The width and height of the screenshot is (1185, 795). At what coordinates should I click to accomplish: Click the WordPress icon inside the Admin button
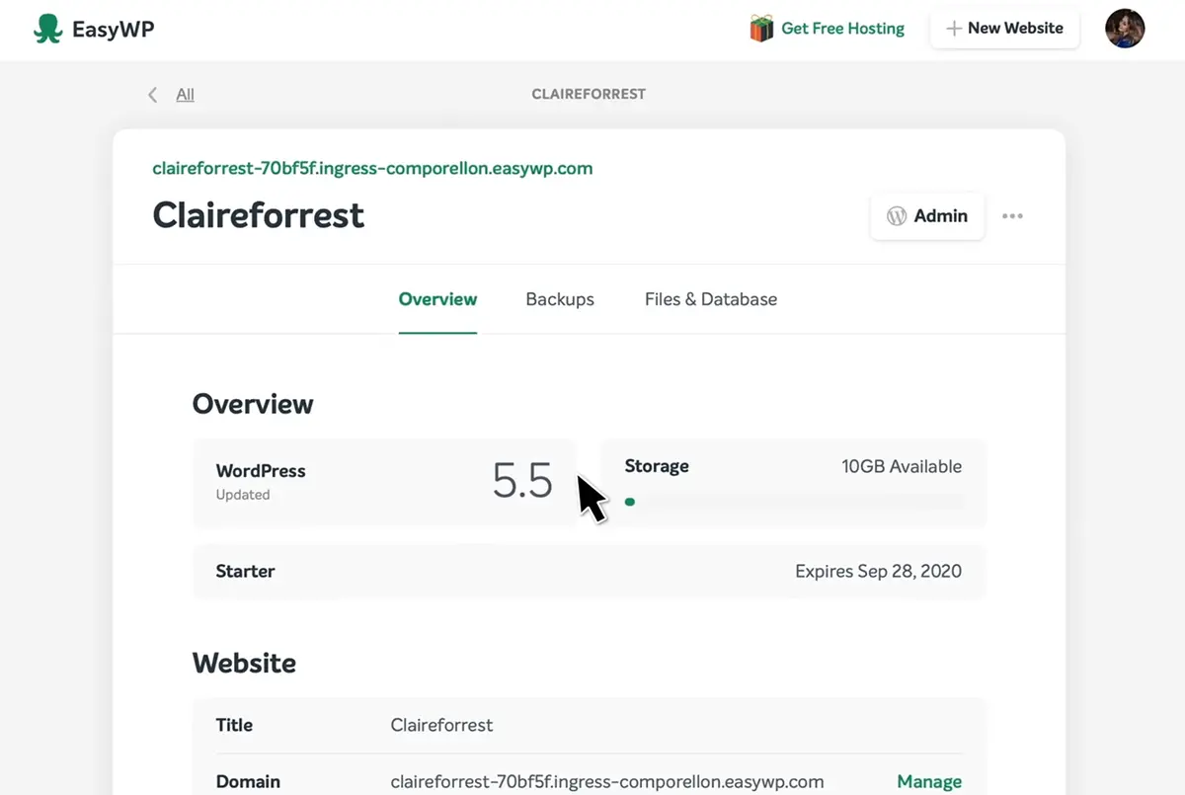897,215
